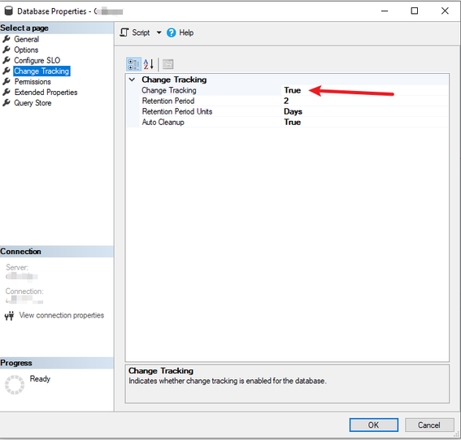Toggle the Change Tracking True value

coord(364,90)
